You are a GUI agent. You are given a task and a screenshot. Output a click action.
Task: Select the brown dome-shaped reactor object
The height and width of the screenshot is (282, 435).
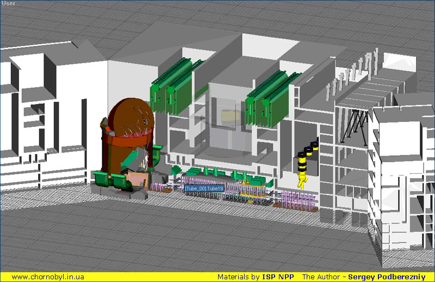tap(130, 117)
